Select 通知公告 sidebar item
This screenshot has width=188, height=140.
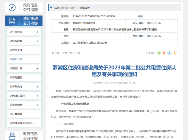click(x=17, y=59)
